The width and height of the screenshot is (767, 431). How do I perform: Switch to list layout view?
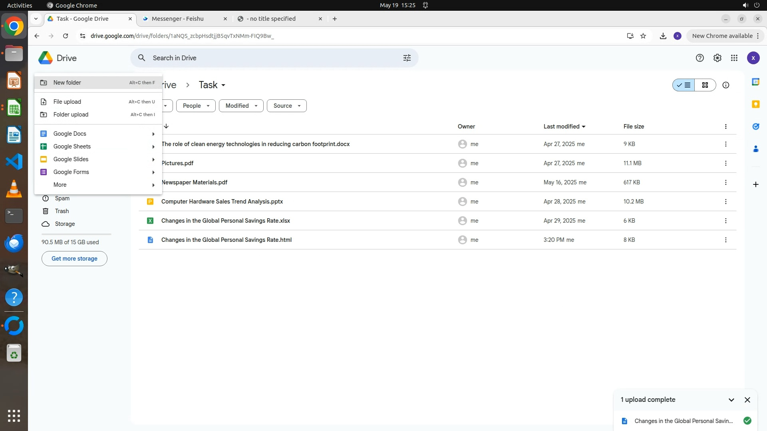tap(684, 85)
